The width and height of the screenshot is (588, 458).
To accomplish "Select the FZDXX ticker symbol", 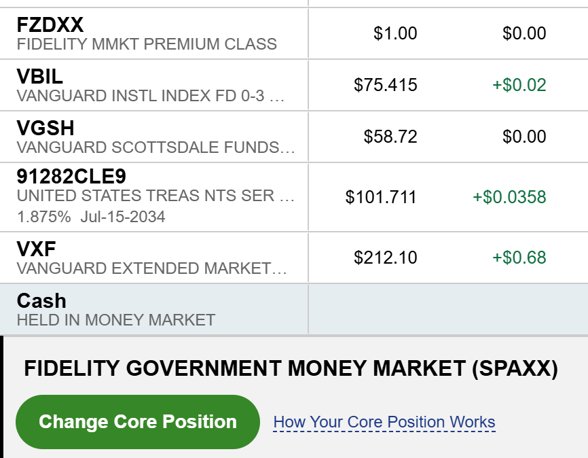I will click(x=50, y=25).
